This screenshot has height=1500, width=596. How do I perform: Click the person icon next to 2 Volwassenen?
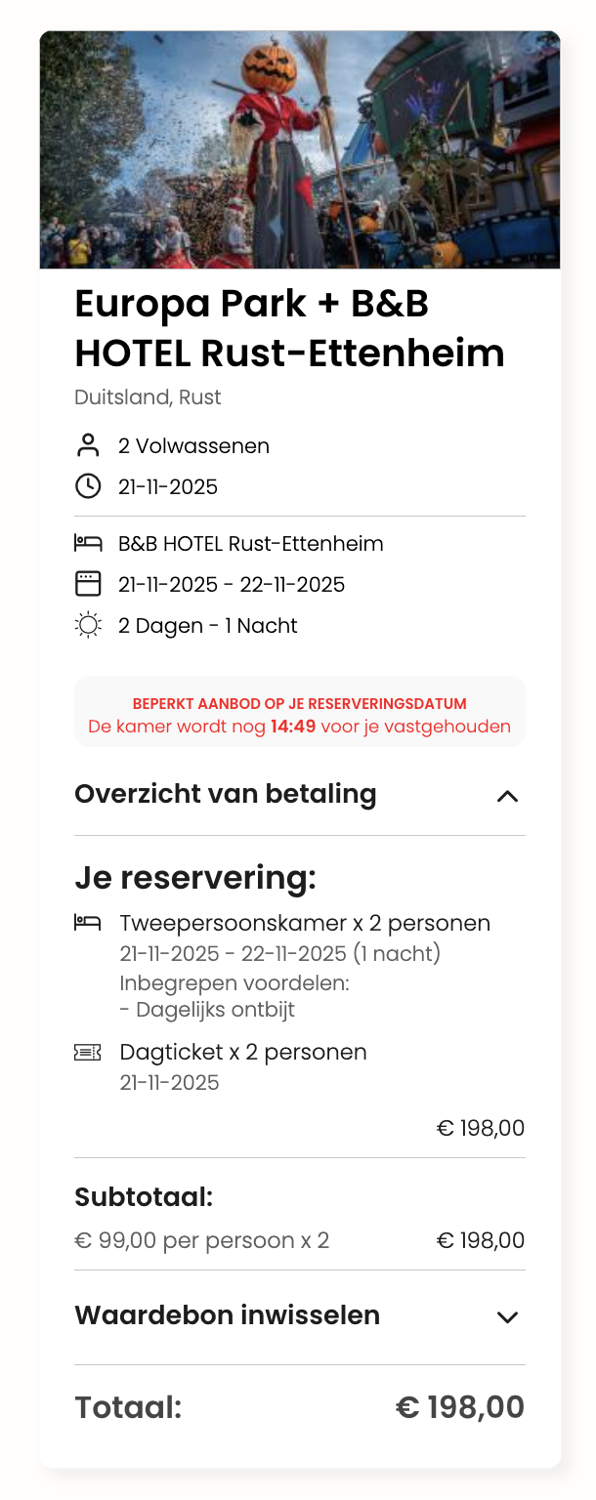coord(90,445)
